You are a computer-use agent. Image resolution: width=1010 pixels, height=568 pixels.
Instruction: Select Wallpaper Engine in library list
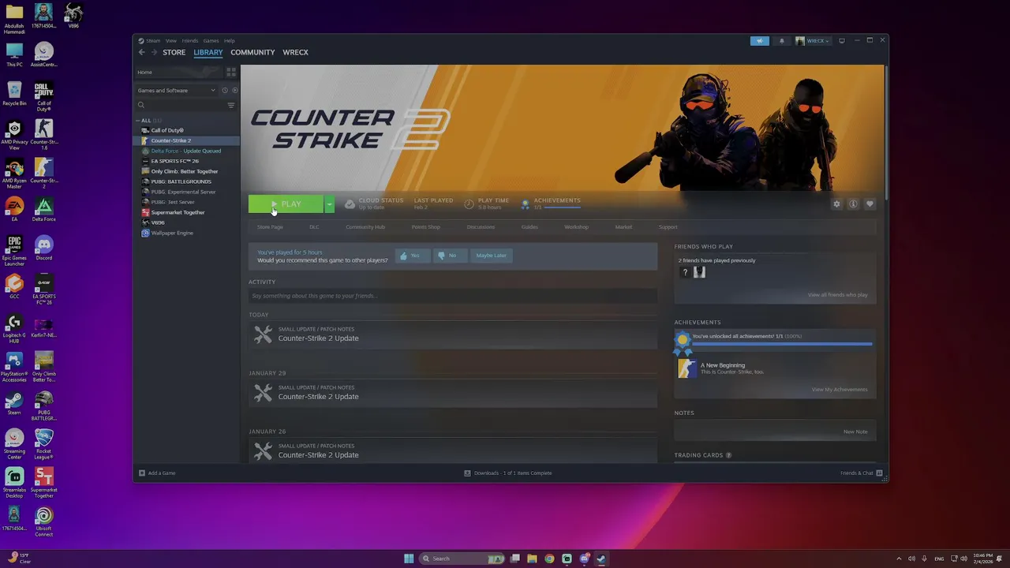(172, 233)
